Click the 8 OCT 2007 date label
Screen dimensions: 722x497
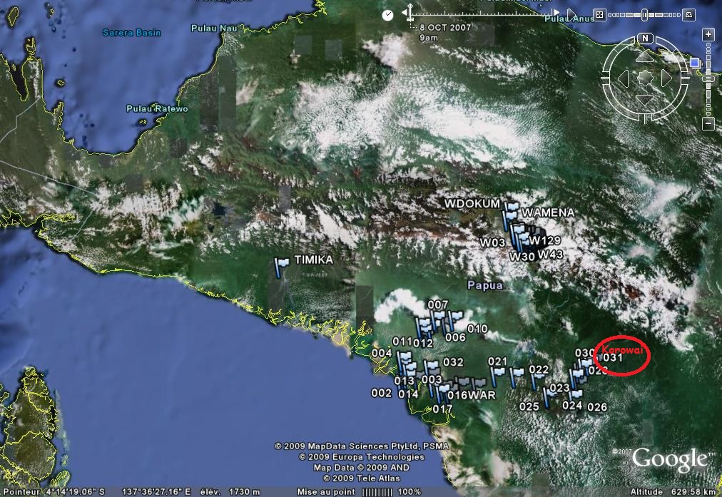(x=444, y=26)
